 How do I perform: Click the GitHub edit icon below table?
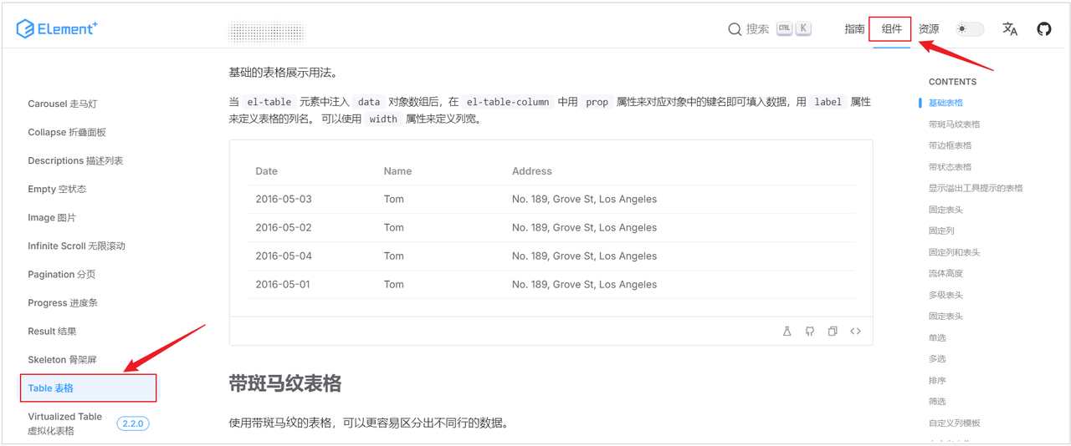click(810, 332)
